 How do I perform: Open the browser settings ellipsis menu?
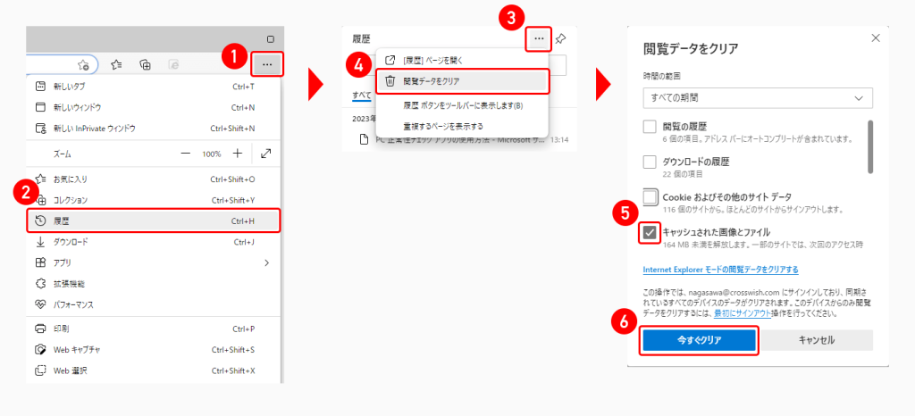(x=267, y=64)
